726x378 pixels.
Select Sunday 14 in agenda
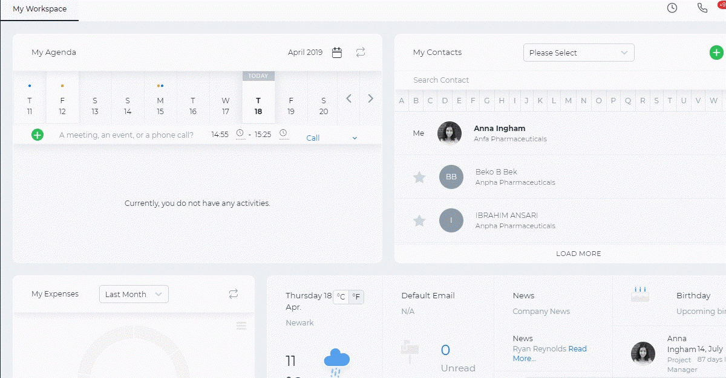(128, 98)
